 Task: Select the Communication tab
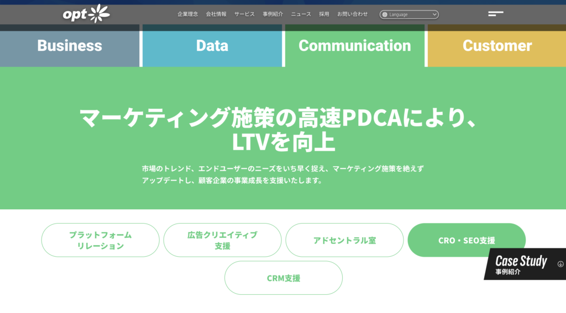click(355, 46)
